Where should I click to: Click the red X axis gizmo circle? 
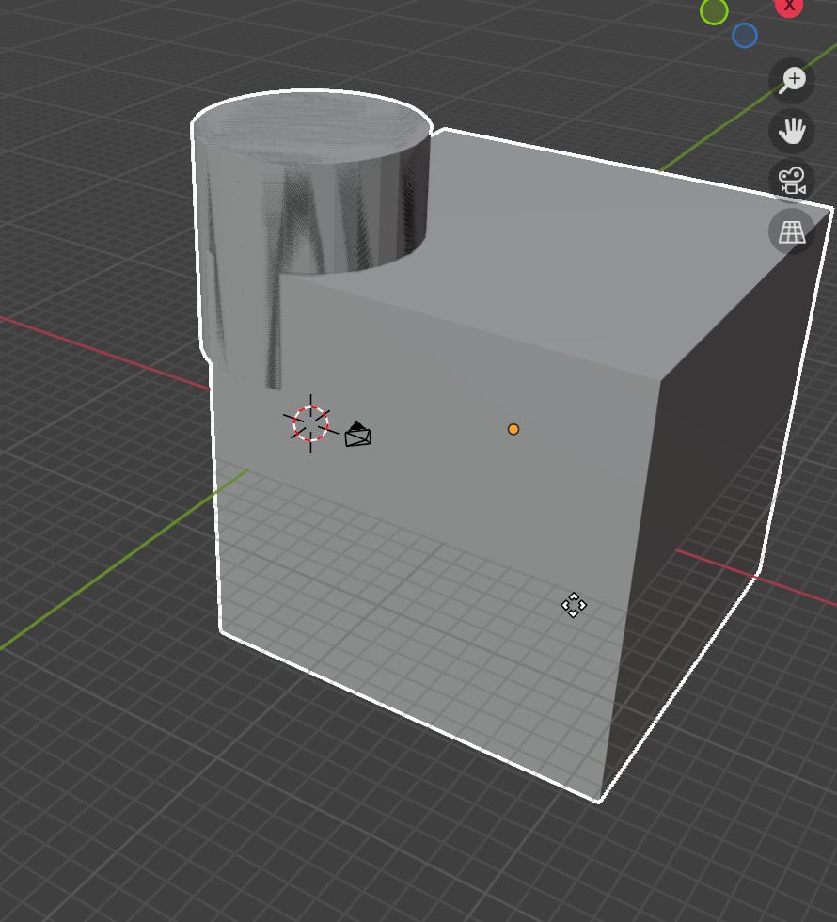click(x=789, y=6)
